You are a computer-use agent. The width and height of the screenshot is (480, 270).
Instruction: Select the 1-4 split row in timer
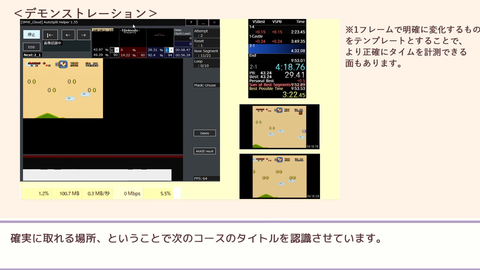coord(277,29)
